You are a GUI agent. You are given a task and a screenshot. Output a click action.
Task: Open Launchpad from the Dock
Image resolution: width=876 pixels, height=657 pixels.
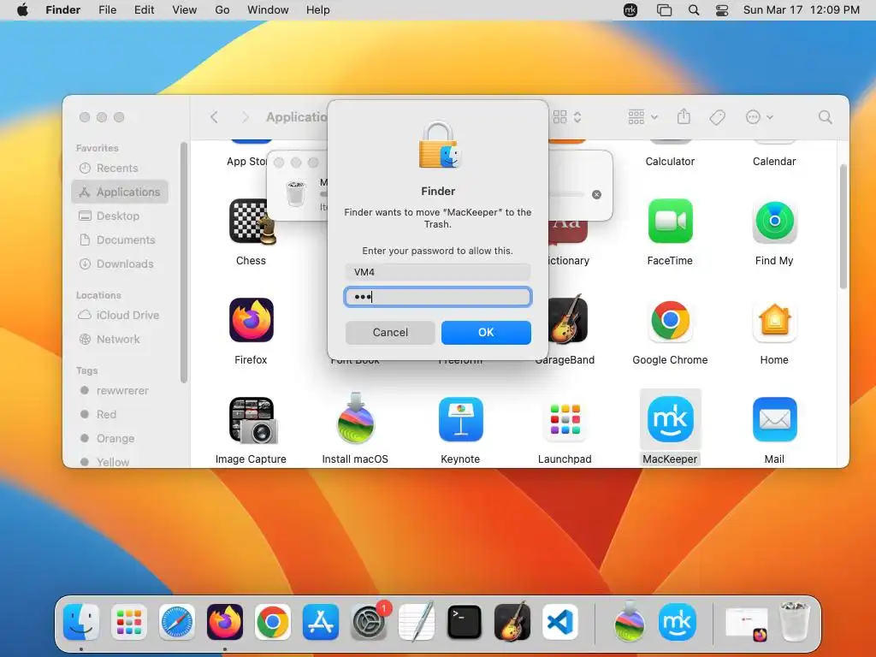(x=129, y=622)
